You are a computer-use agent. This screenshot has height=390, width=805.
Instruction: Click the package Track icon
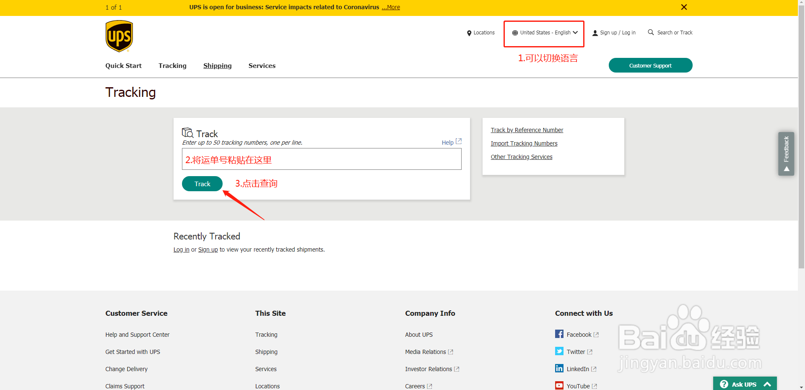click(187, 133)
